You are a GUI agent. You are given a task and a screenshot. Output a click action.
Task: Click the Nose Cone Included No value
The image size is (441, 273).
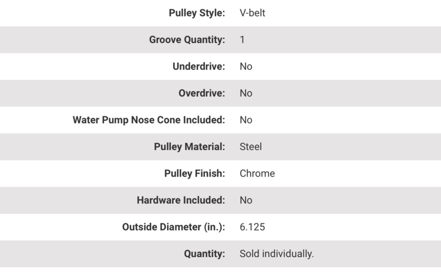(x=246, y=120)
